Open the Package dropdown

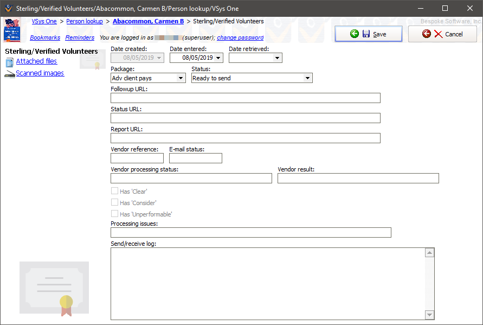pyautogui.click(x=181, y=78)
